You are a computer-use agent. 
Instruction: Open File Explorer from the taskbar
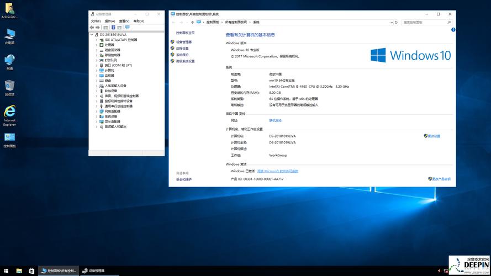click(x=19, y=271)
